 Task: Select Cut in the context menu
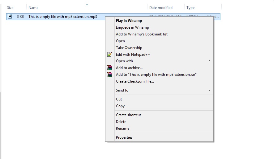119,99
